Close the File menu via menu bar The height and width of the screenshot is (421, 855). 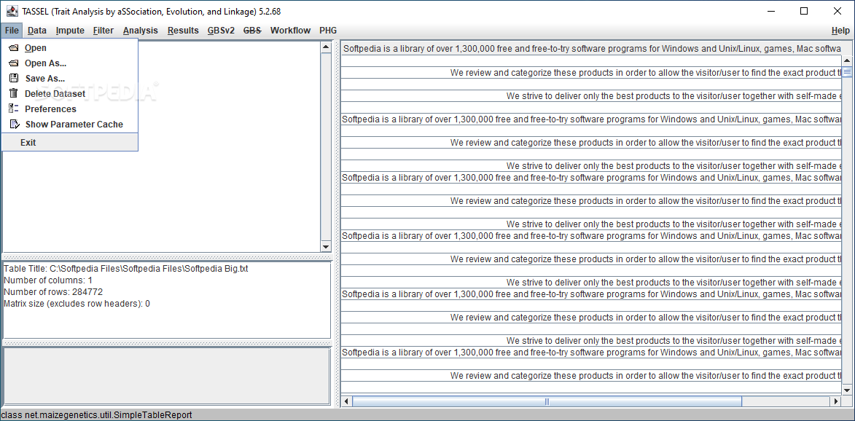[x=12, y=31]
